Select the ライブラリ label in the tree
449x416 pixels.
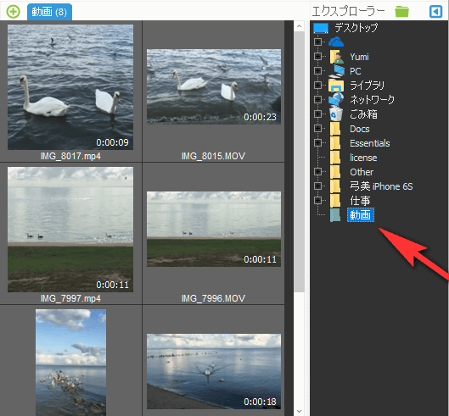click(367, 86)
